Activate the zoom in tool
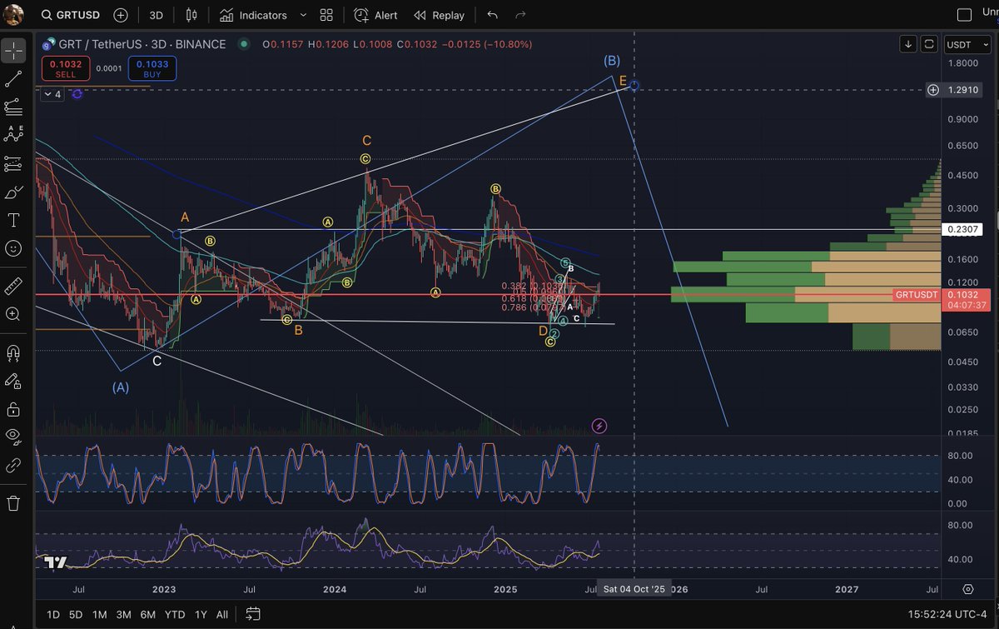 tap(13, 314)
